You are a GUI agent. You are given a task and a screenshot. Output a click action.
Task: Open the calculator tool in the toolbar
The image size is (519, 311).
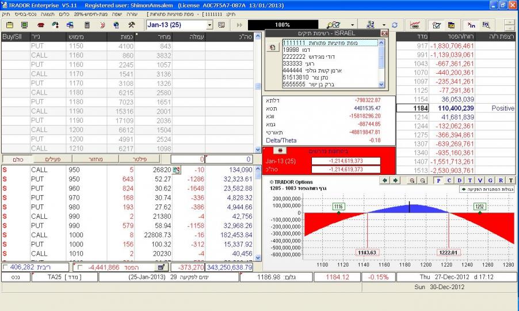[87, 25]
